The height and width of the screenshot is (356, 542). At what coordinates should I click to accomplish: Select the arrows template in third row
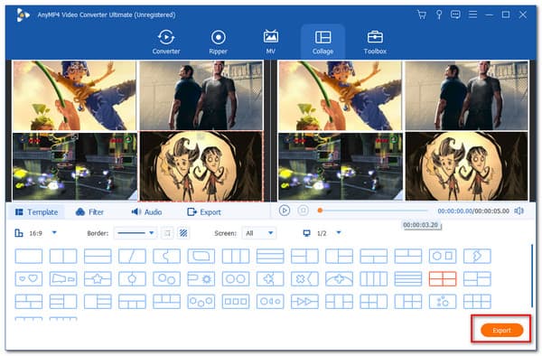tap(304, 302)
